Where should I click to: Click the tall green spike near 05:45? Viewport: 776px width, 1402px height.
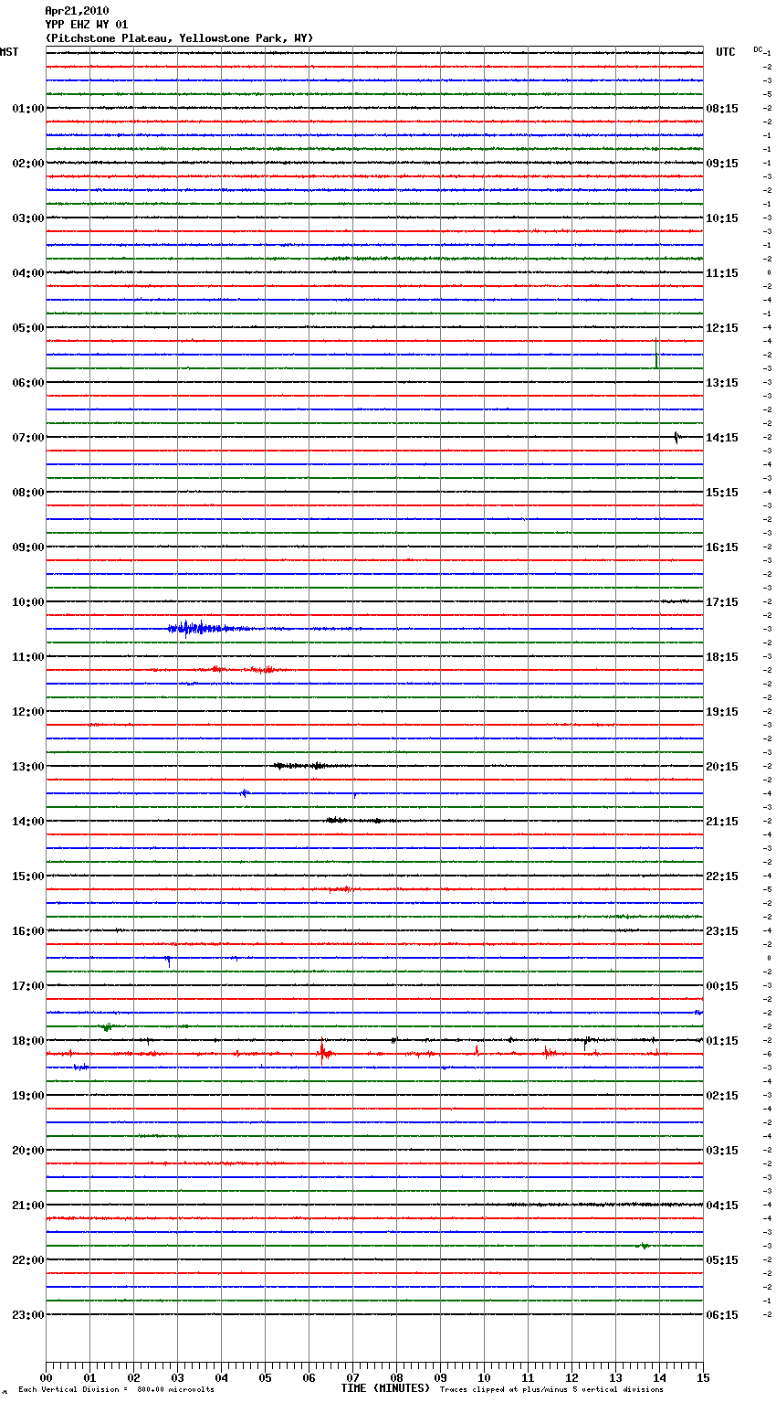[656, 354]
